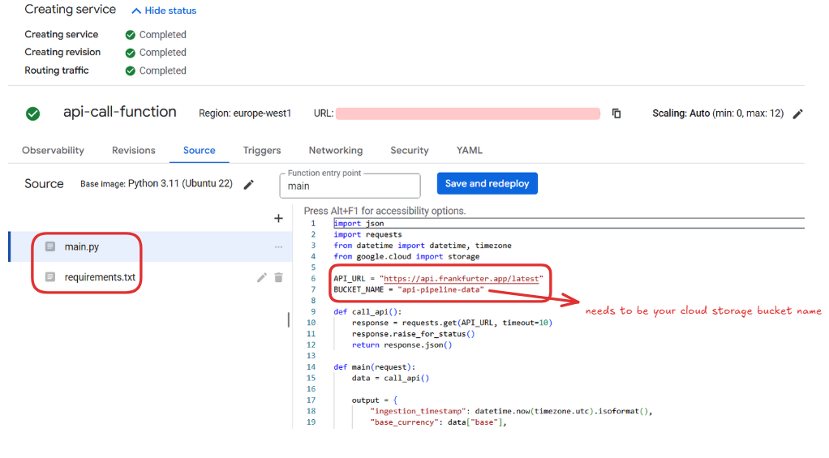
Task: Click the redacted service URL field
Action: [468, 113]
